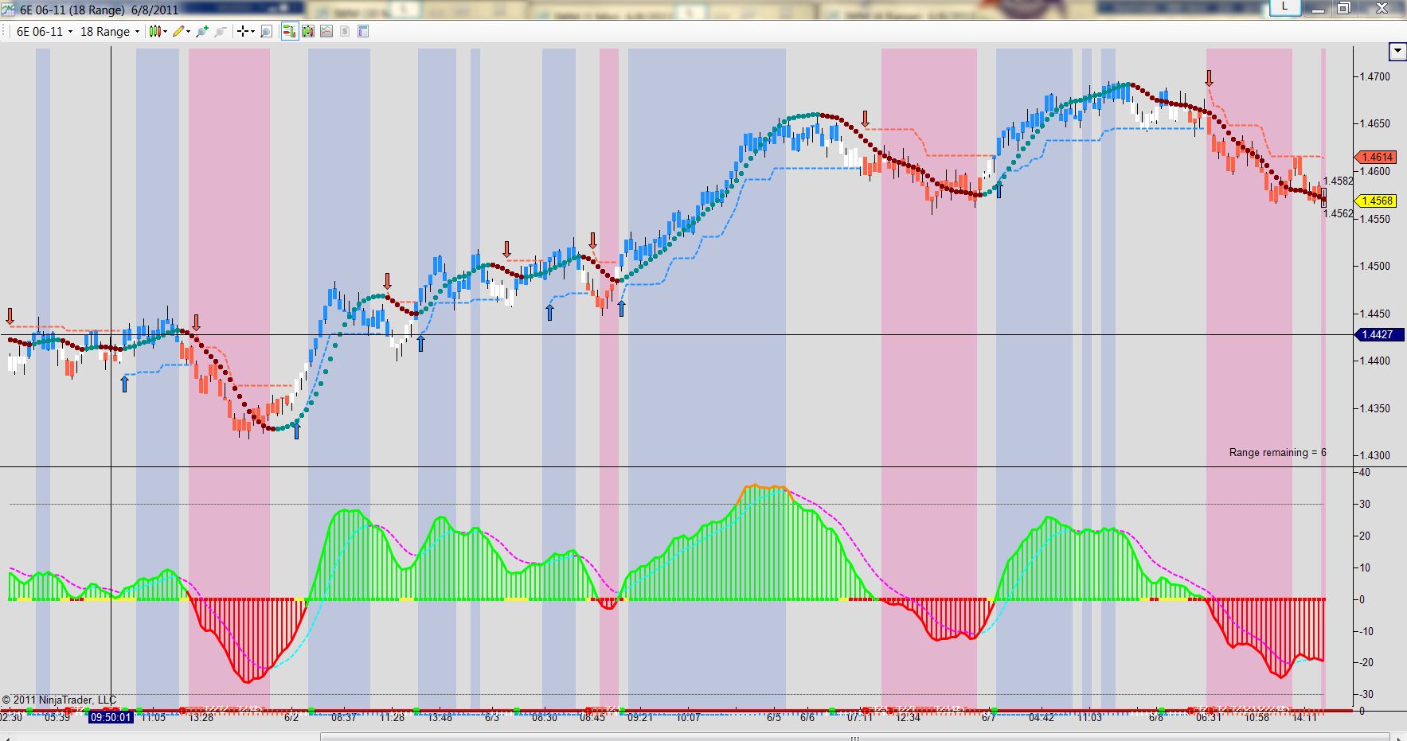Click the greyed-out zoom out icon
Image resolution: width=1407 pixels, height=741 pixels.
point(221,32)
